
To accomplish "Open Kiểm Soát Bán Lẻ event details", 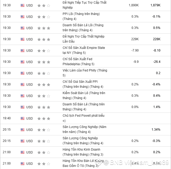I will click(x=84, y=95).
